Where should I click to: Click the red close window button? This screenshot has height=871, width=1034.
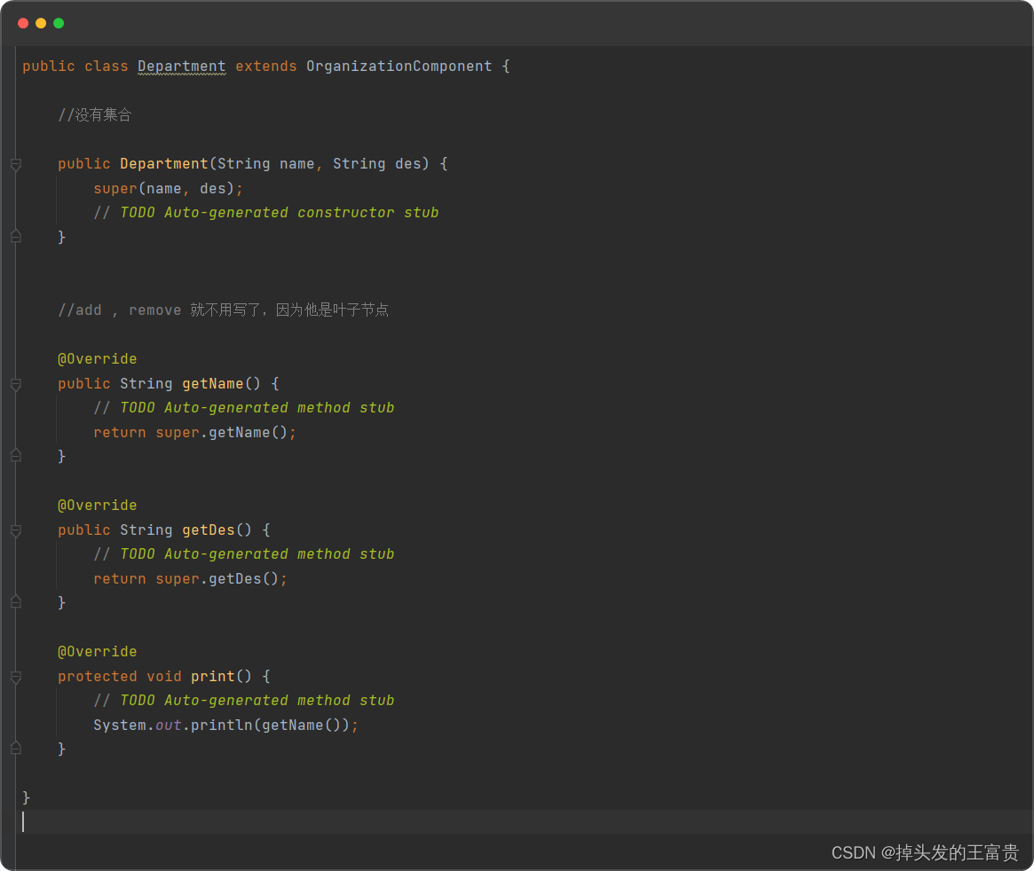click(x=23, y=23)
